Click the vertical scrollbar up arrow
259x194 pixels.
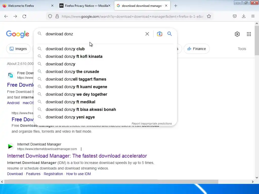(257, 23)
